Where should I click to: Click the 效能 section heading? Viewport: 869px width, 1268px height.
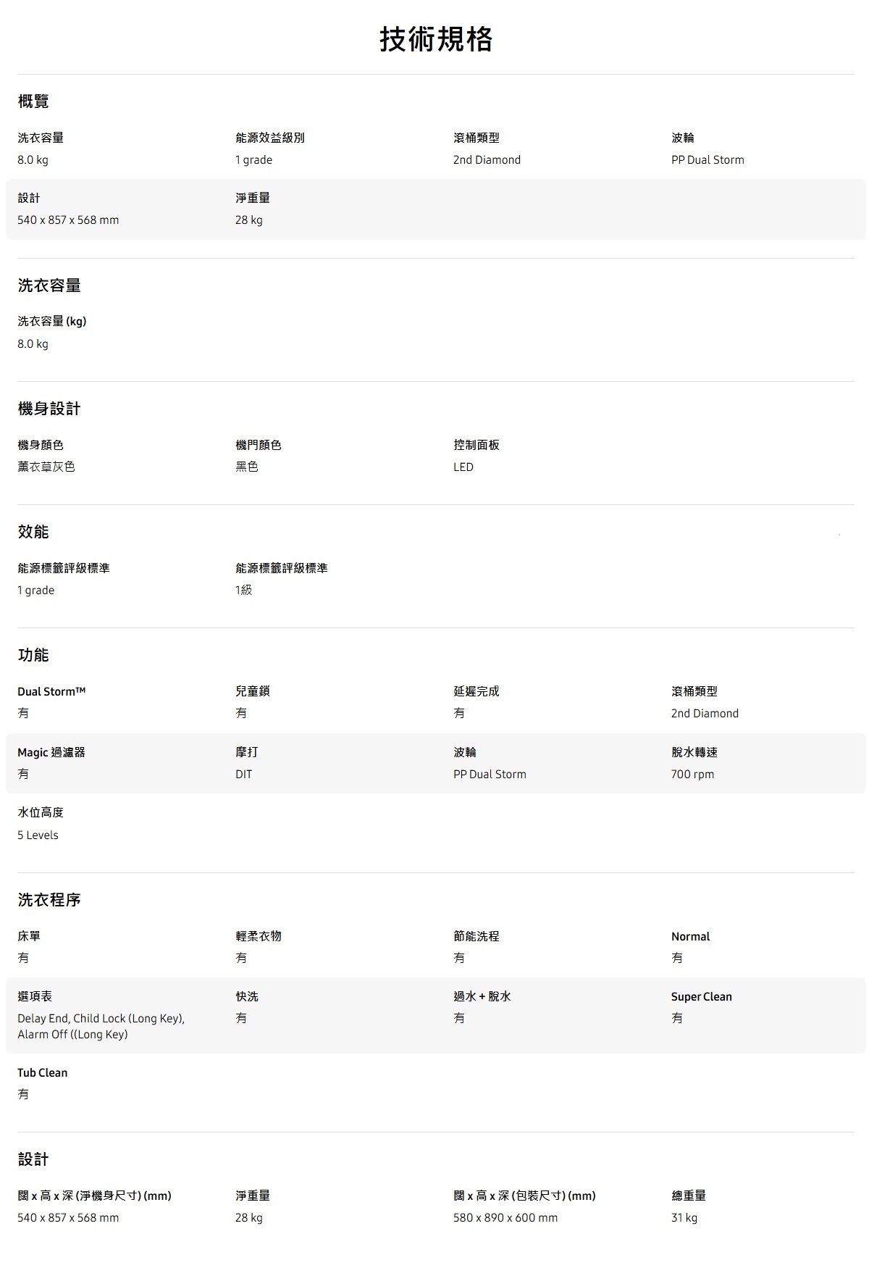click(33, 532)
